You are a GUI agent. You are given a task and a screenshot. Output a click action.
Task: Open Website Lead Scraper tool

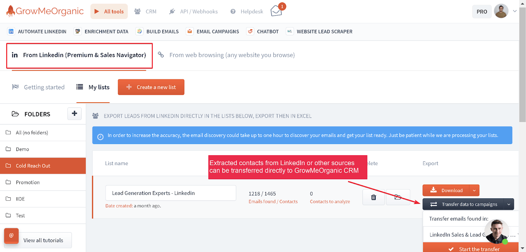pyautogui.click(x=319, y=32)
